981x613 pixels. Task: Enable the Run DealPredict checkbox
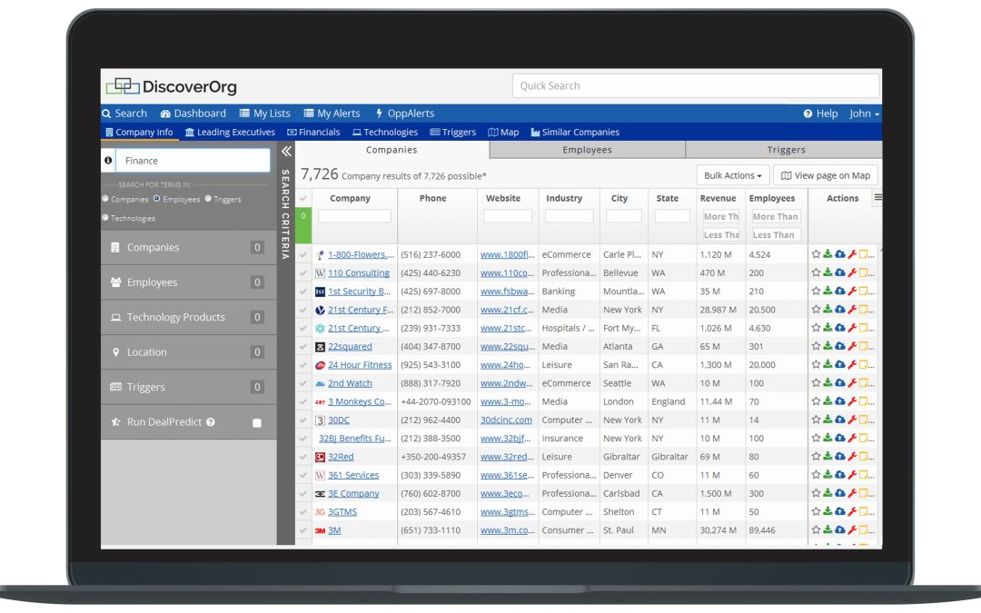(256, 423)
